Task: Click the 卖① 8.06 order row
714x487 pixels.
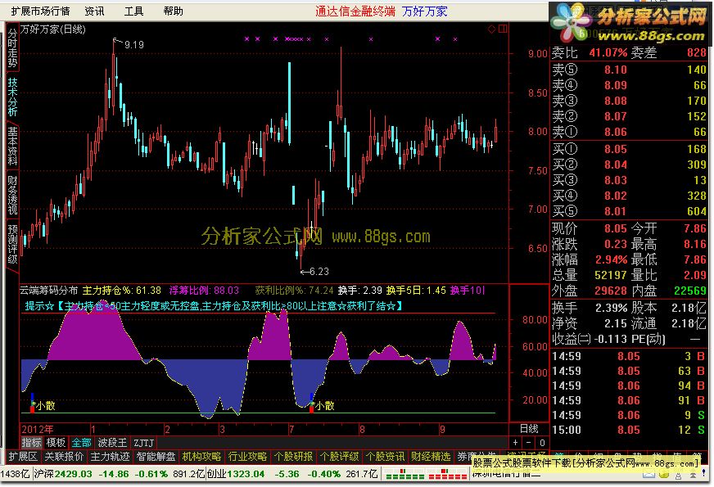Action: 629,132
